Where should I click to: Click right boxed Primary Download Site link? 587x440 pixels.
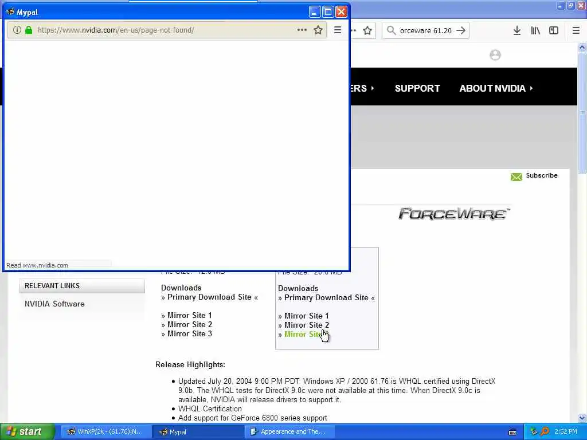coord(326,298)
